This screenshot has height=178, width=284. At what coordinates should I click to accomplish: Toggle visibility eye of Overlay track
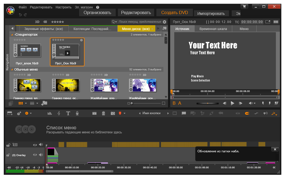coord(35,155)
